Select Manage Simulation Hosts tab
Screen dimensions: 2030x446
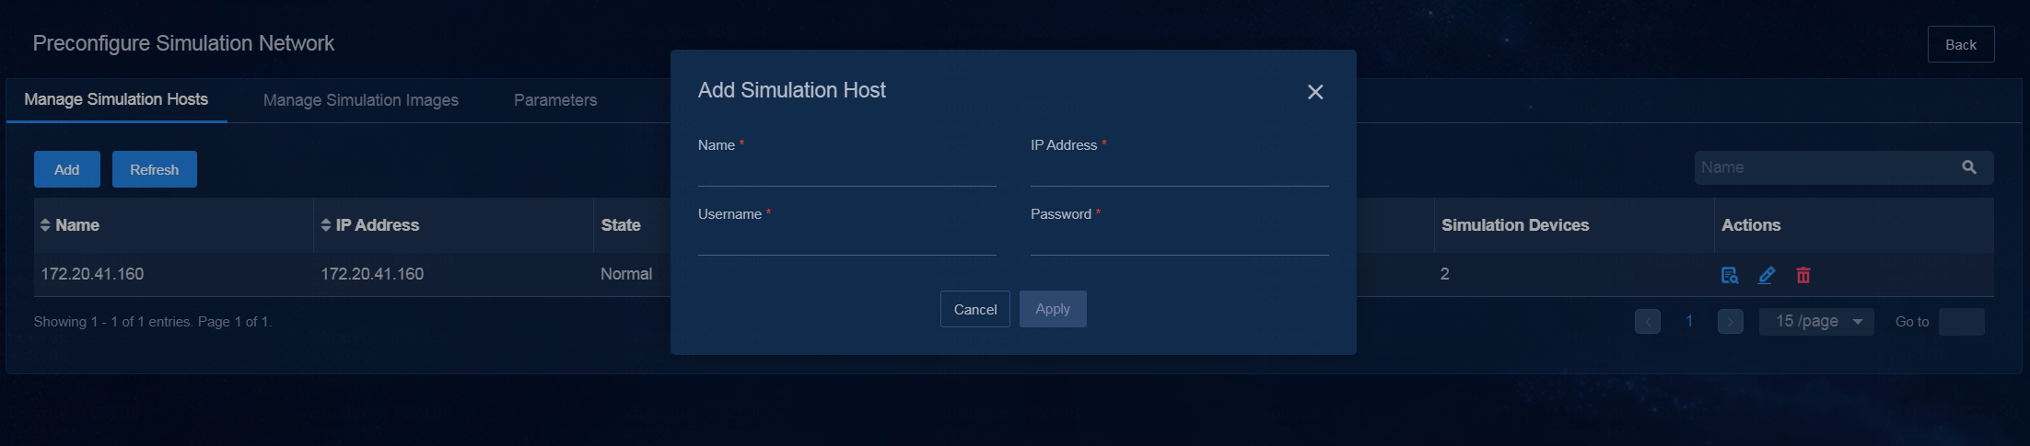[x=116, y=99]
